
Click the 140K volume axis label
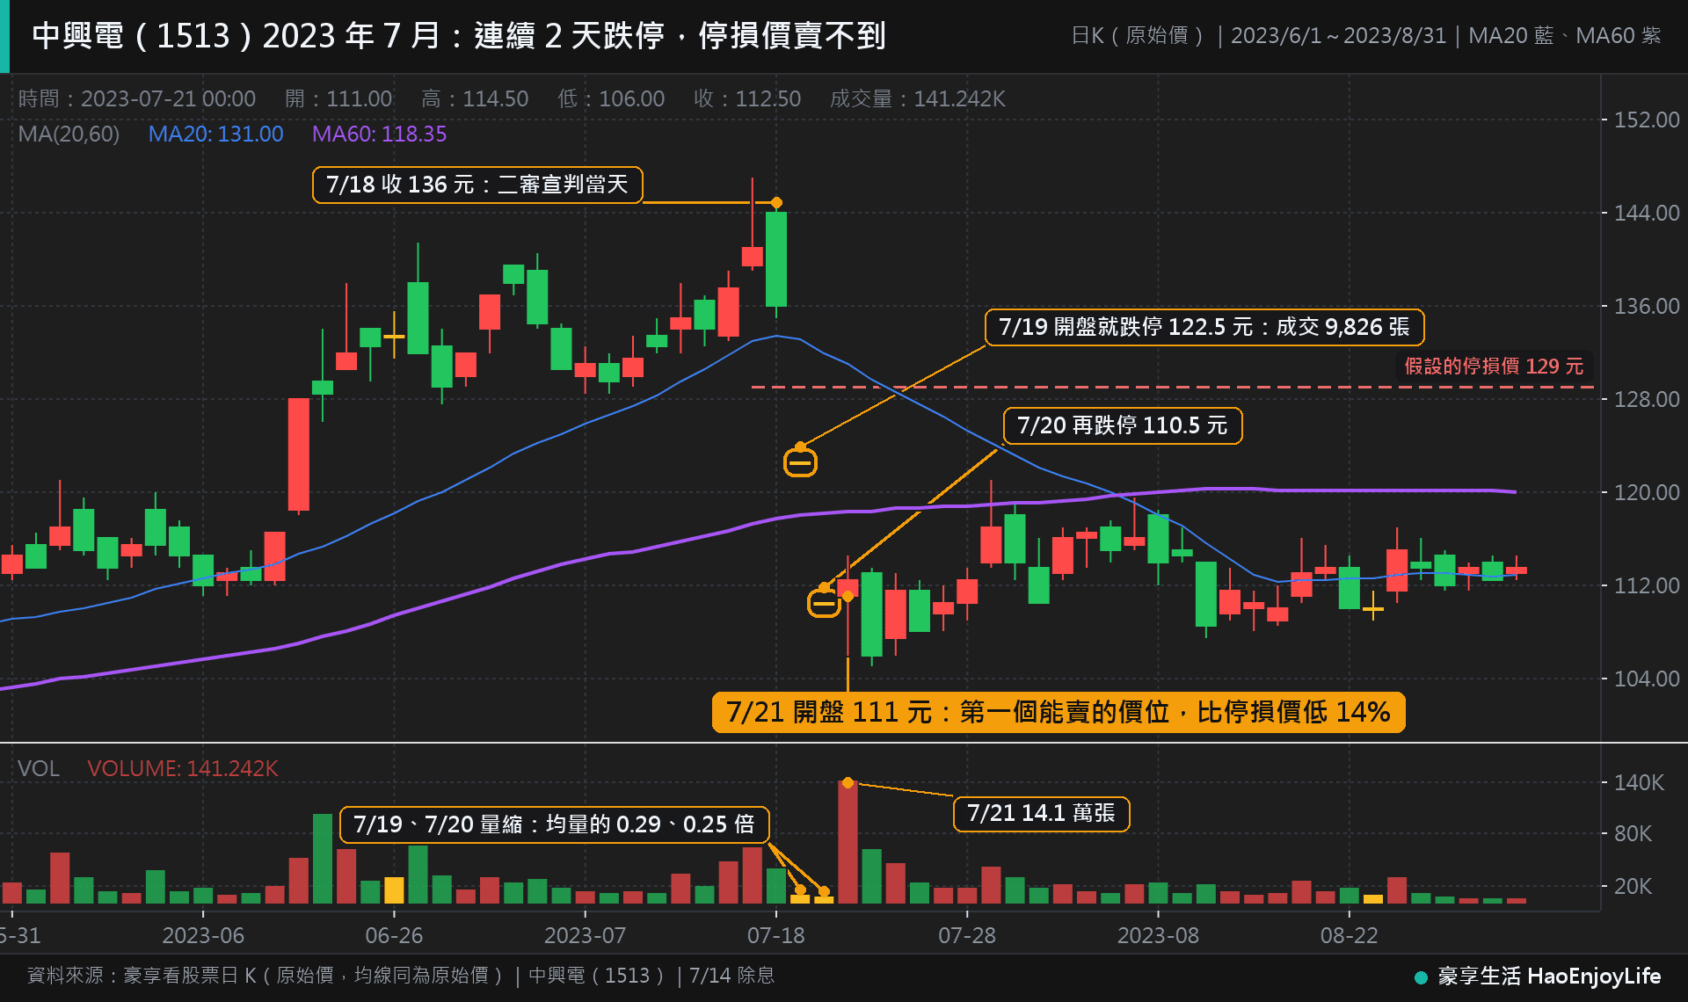(1639, 782)
